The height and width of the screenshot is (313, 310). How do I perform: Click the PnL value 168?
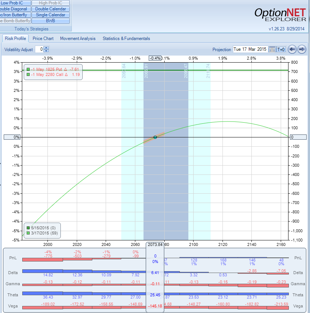point(223,260)
